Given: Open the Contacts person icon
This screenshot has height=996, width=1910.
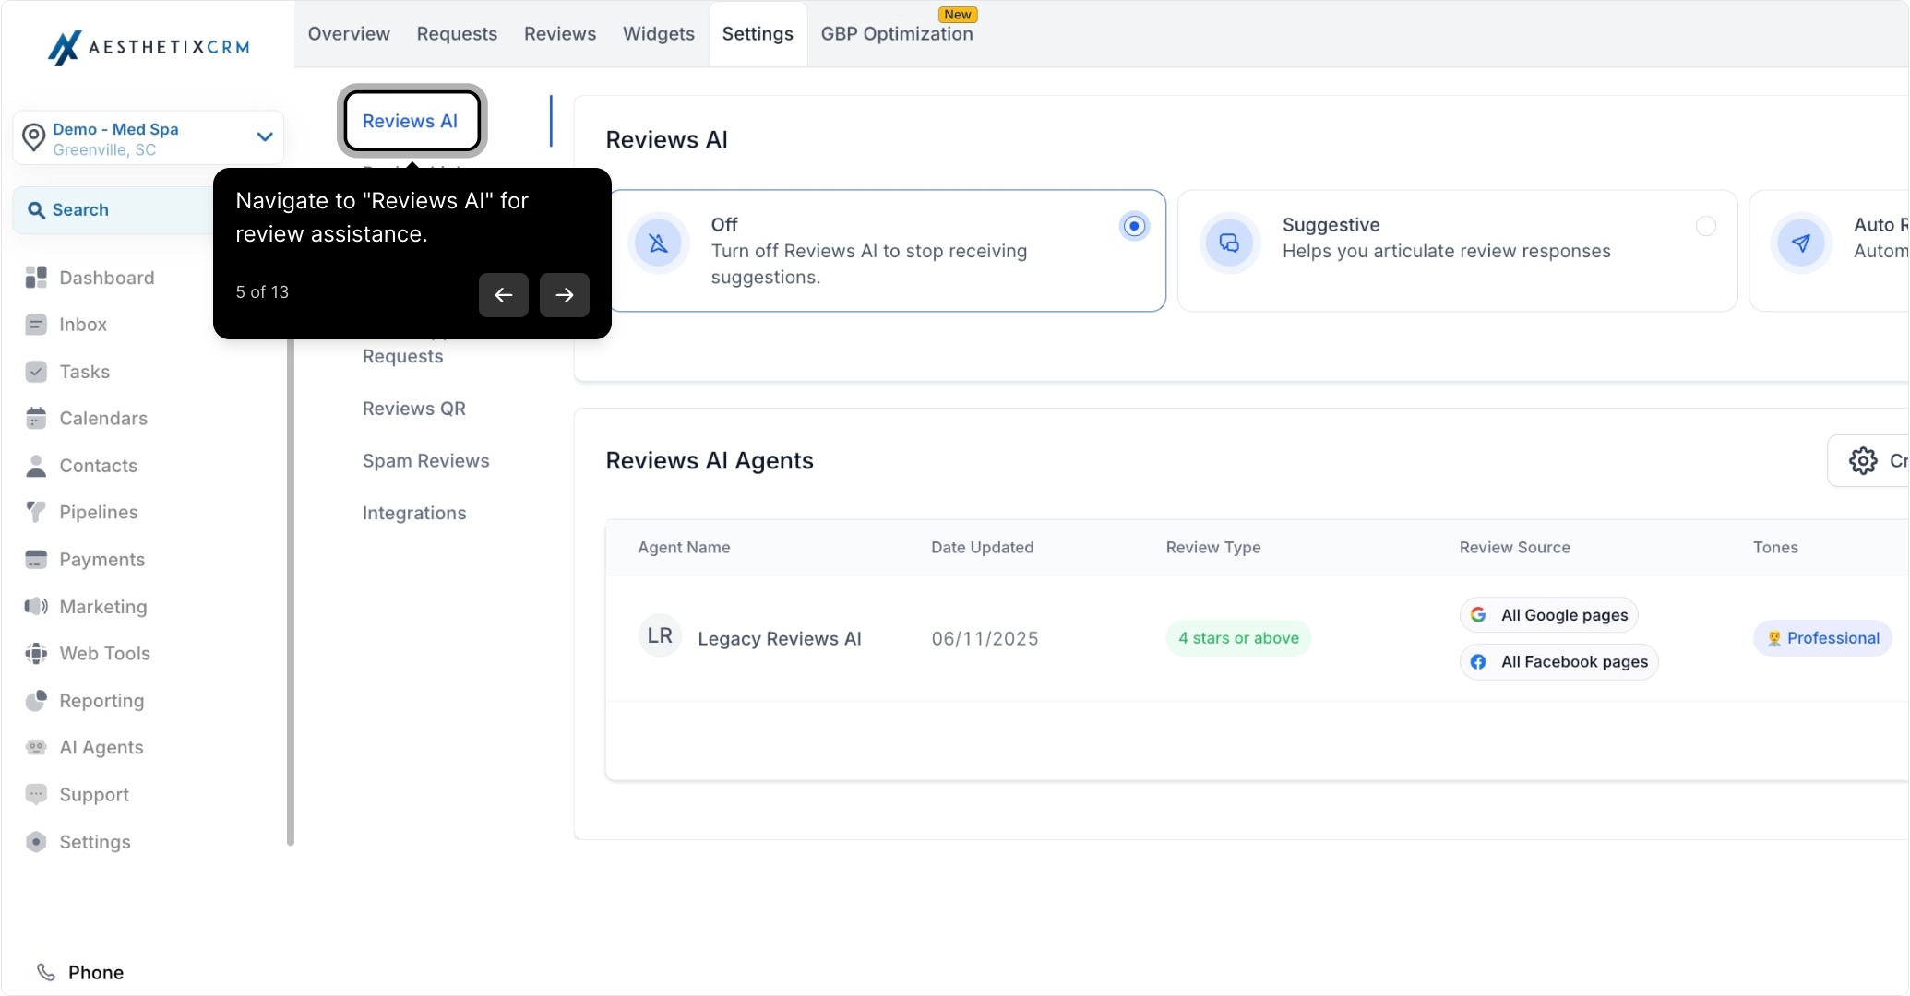Looking at the screenshot, I should [x=36, y=466].
